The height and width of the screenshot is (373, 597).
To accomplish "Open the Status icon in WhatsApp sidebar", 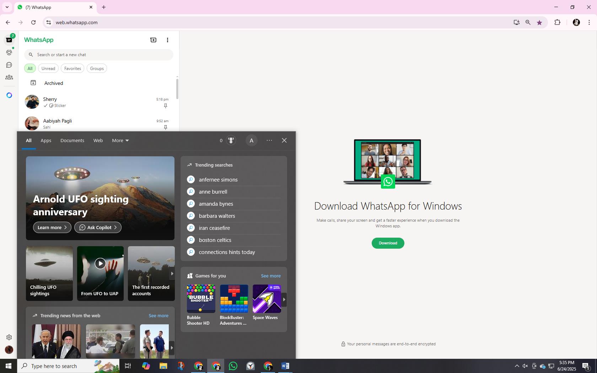I will coord(9,52).
